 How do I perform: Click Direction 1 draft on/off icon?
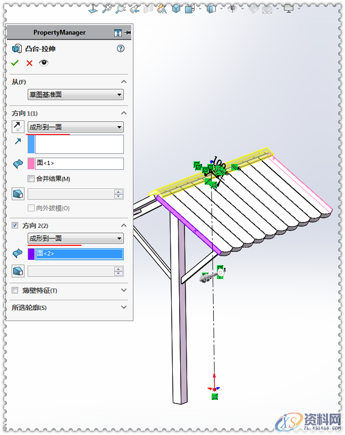click(x=18, y=194)
